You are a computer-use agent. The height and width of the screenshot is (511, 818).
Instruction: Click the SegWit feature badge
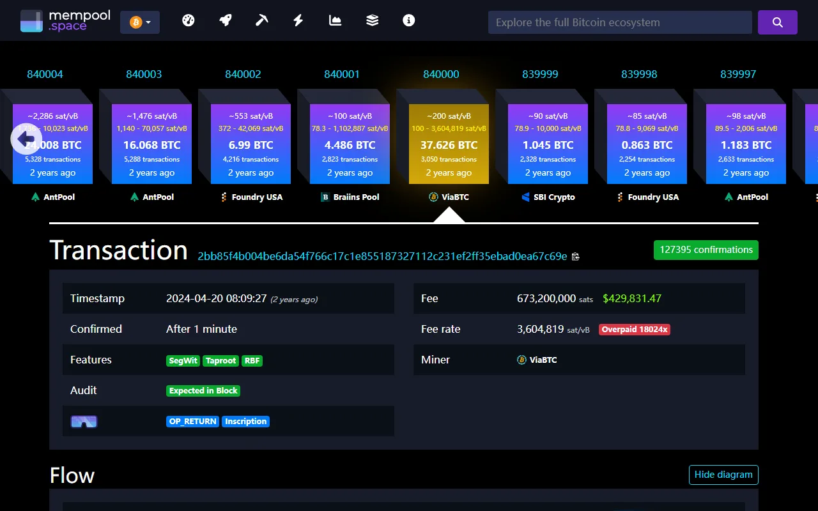pyautogui.click(x=183, y=360)
